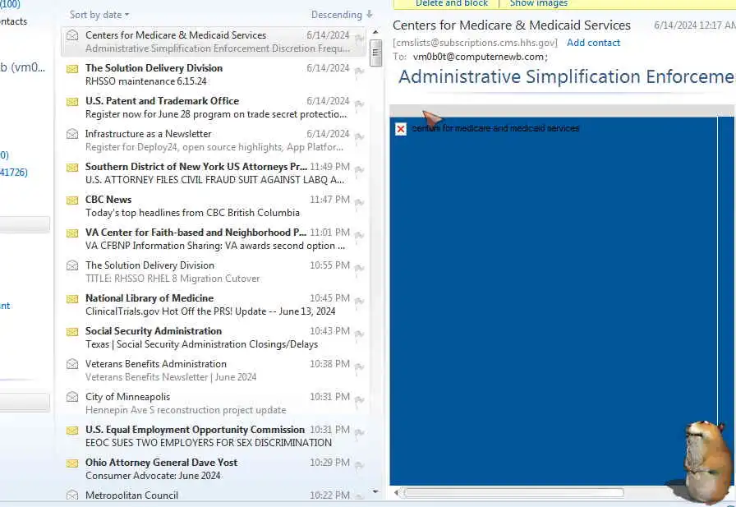Click Administrative Simplification Enforcement heading
The height and width of the screenshot is (507, 736).
pos(567,76)
